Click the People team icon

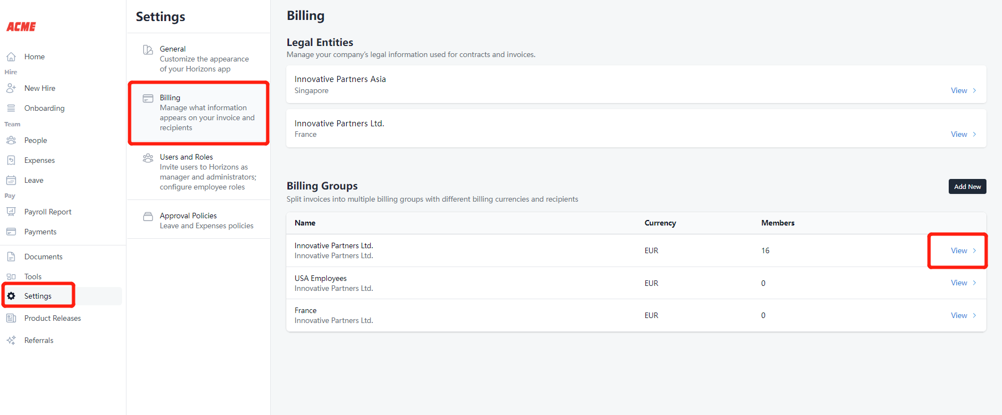point(11,140)
